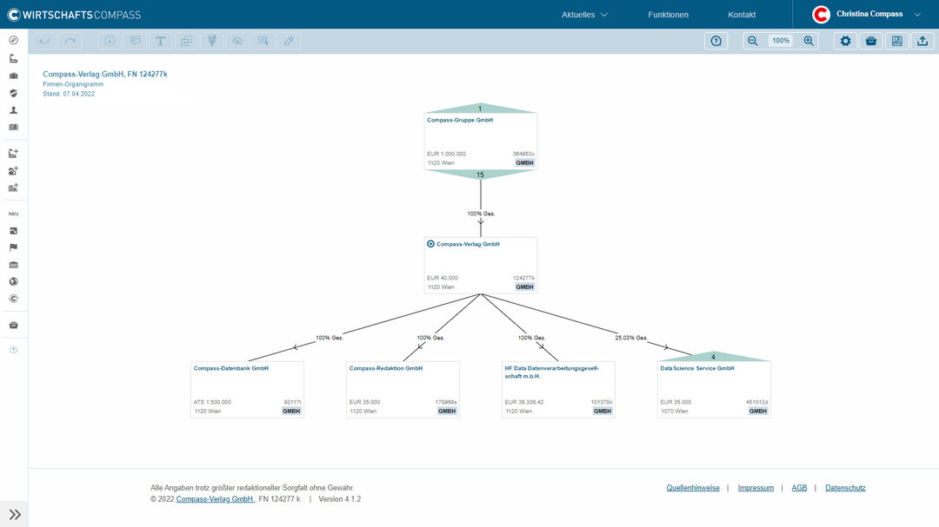Select the eraser tool in the toolbar
The height and width of the screenshot is (527, 939).
pos(290,41)
